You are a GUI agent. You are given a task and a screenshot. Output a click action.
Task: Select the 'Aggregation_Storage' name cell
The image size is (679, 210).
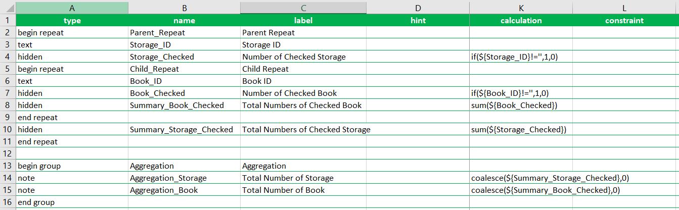click(x=184, y=178)
